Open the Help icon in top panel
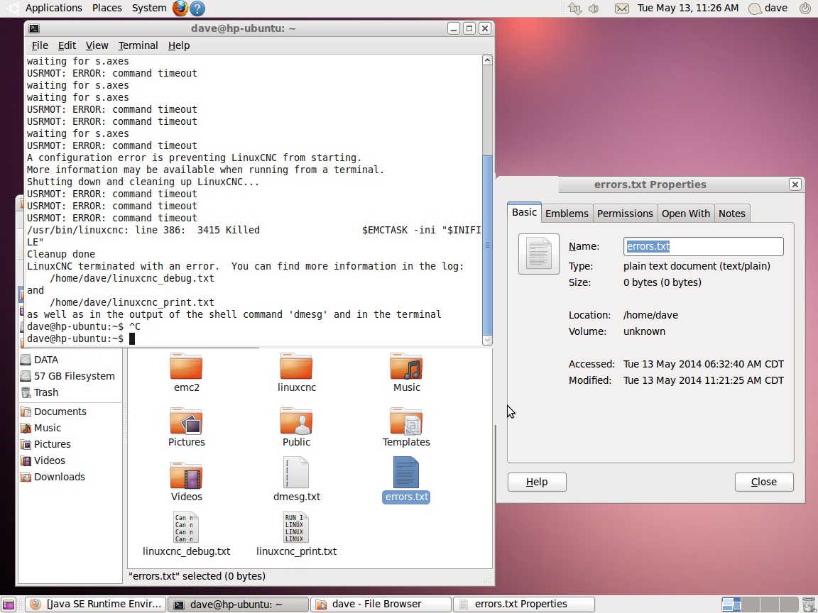 point(197,9)
